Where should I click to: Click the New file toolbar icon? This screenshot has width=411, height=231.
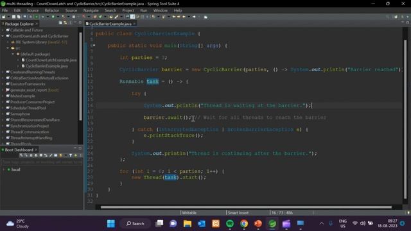pyautogui.click(x=3, y=17)
